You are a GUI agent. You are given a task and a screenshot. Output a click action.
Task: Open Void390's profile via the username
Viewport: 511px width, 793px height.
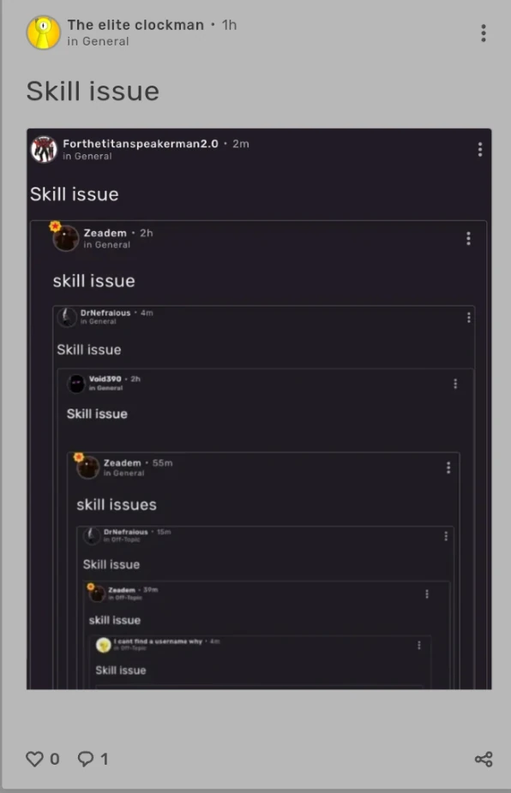(104, 379)
